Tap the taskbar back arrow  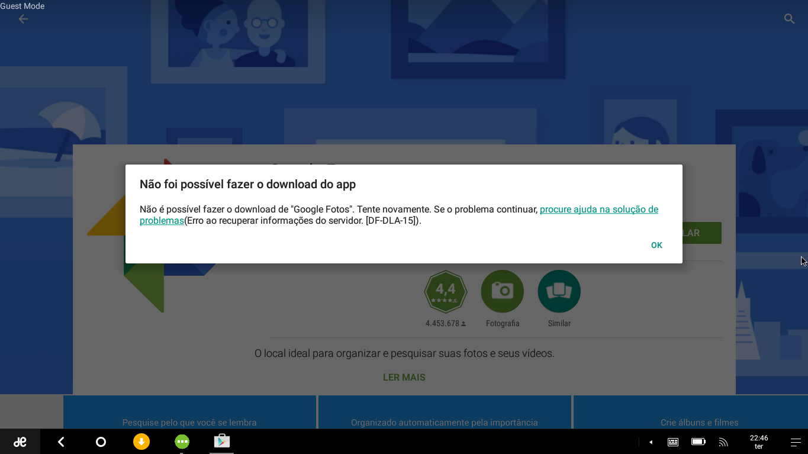point(61,442)
